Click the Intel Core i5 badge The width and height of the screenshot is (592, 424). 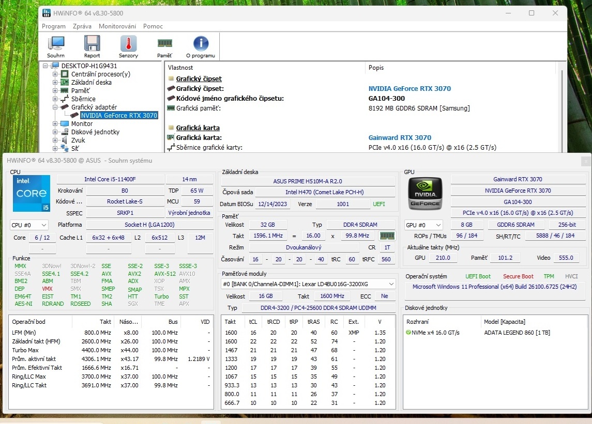tap(31, 194)
